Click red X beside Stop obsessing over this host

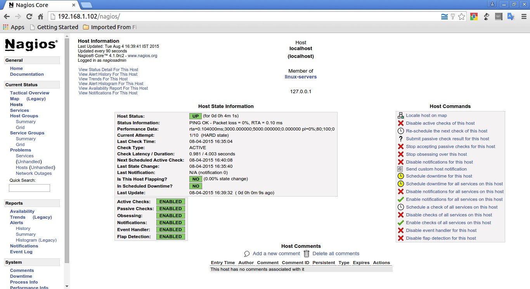click(x=401, y=154)
